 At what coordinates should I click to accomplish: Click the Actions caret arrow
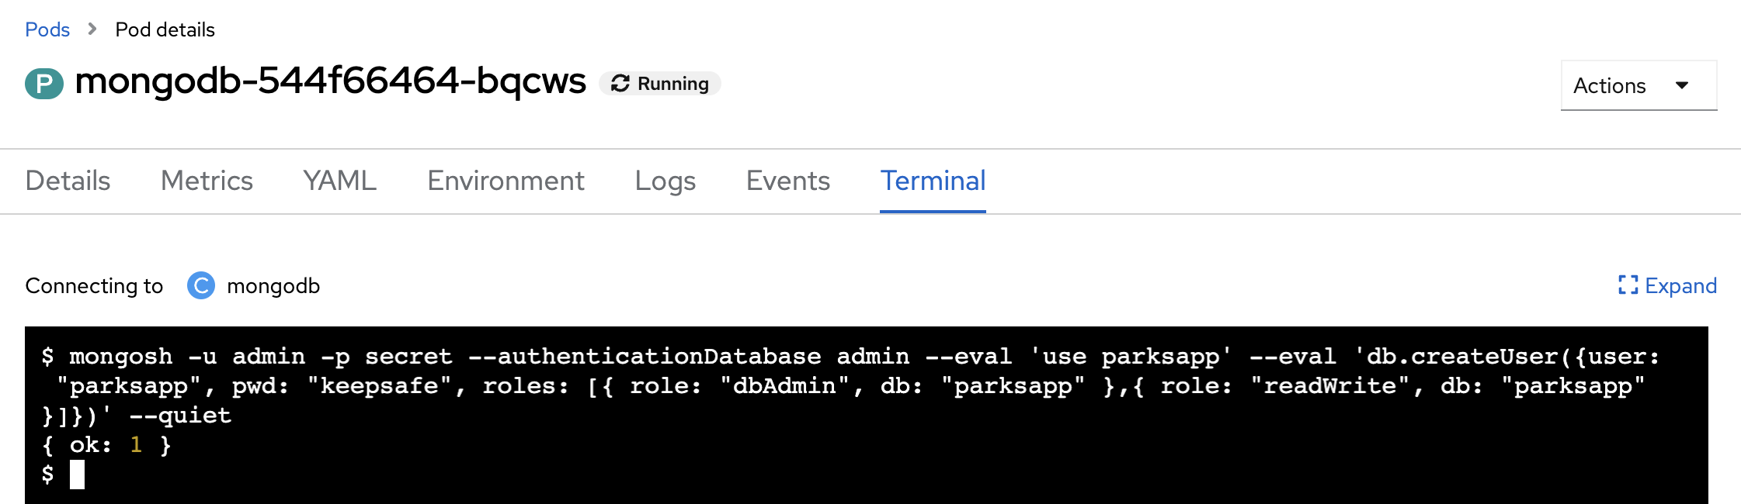point(1682,85)
